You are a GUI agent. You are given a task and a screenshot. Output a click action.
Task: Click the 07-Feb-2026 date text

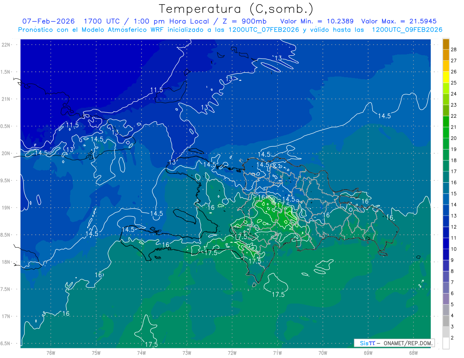pos(48,21)
